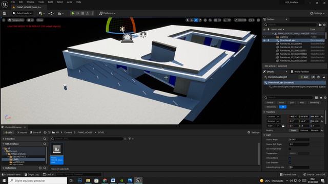
Task: Open the camera speed setting
Action: tap(252, 20)
